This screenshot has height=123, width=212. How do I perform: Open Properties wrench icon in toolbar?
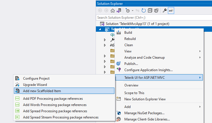click(164, 10)
